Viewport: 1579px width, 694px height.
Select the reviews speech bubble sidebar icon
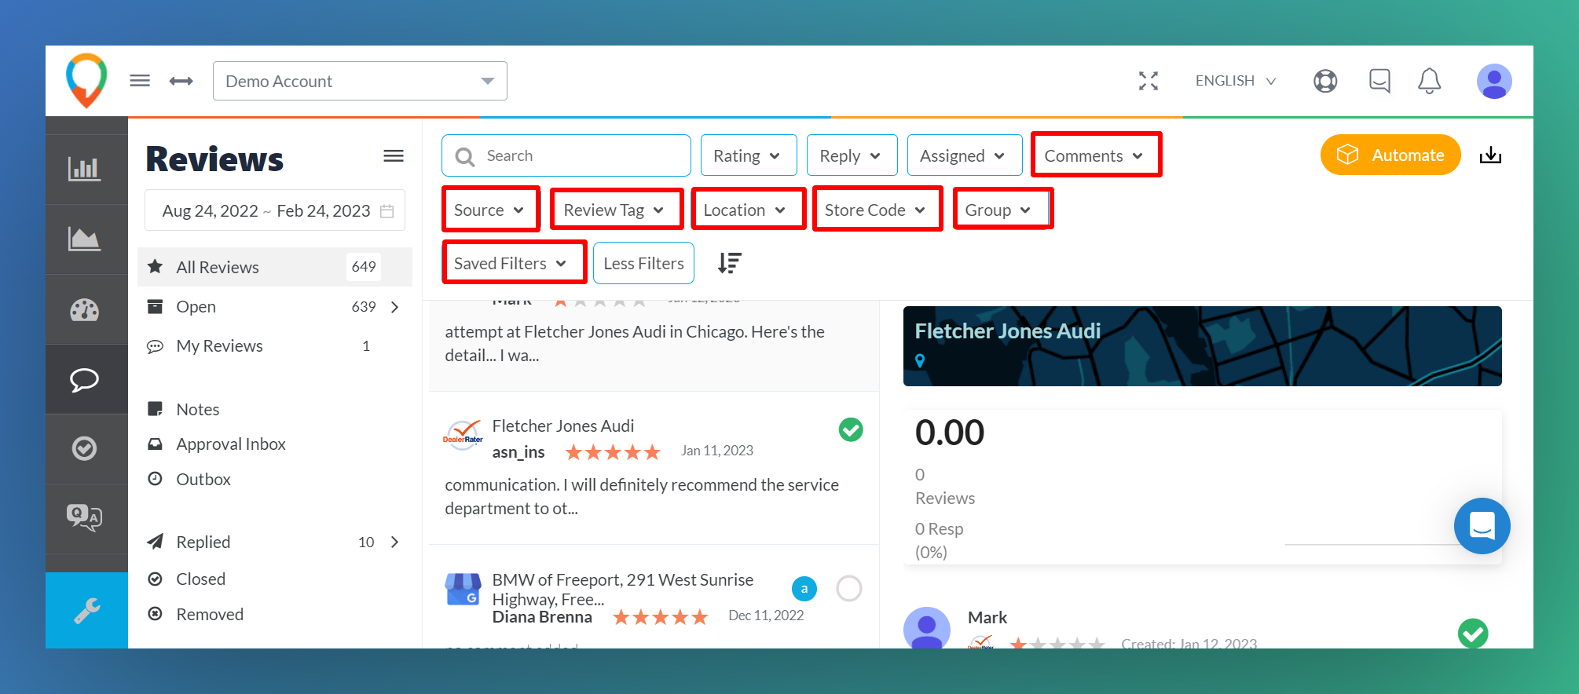(85, 379)
